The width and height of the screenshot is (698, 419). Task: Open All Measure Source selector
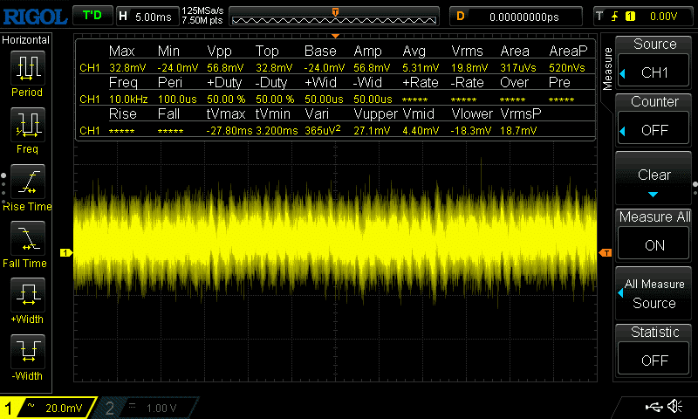[654, 293]
